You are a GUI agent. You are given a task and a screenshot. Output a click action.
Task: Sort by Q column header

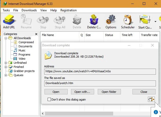tap(82, 35)
